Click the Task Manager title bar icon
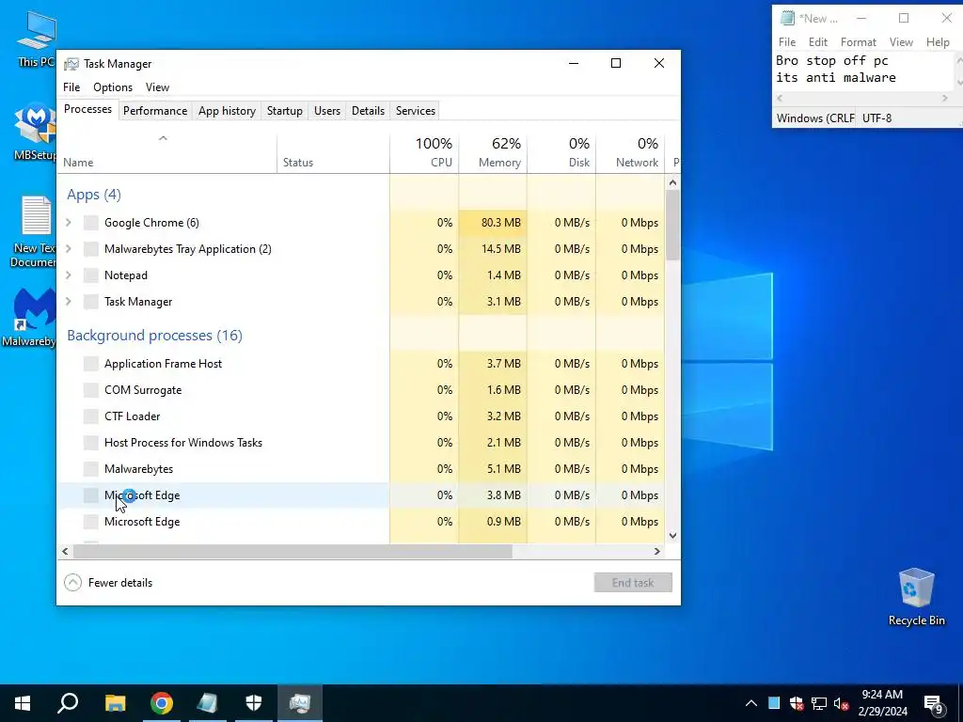The height and width of the screenshot is (722, 963). pos(71,64)
